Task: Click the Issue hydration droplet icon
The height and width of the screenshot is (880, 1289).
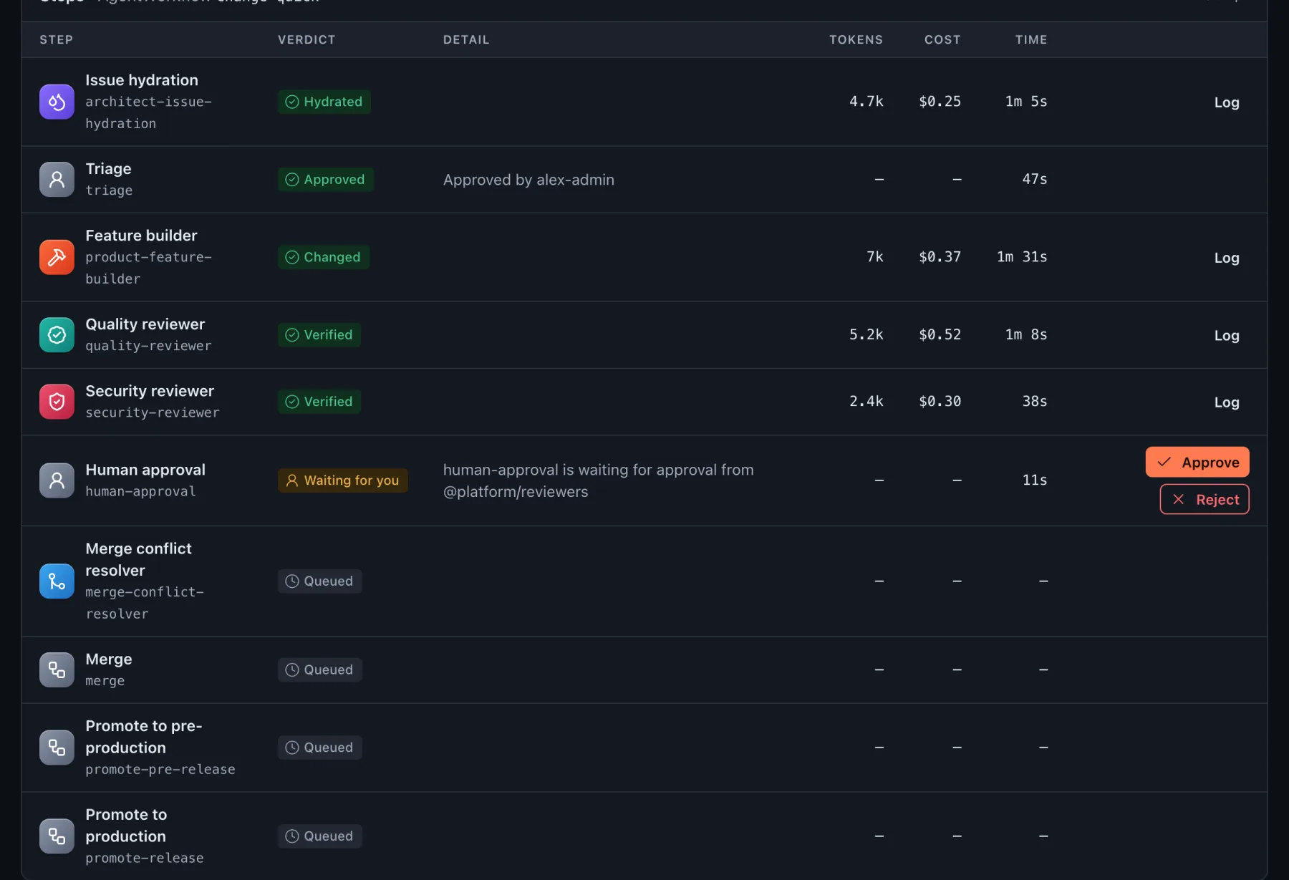Action: 57,102
